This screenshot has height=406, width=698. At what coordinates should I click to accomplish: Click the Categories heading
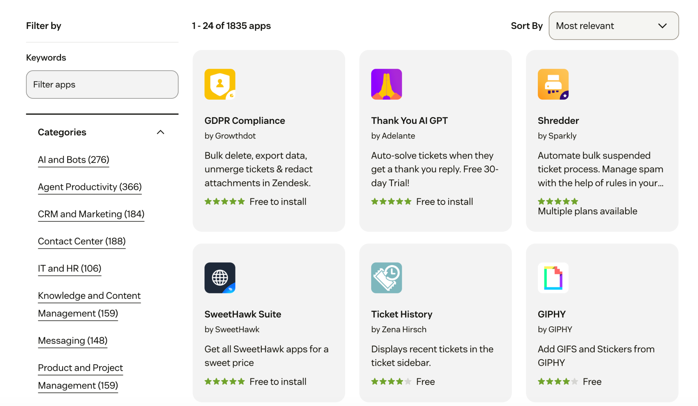click(62, 132)
